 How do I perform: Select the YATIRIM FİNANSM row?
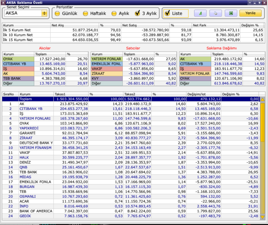pos(131,148)
